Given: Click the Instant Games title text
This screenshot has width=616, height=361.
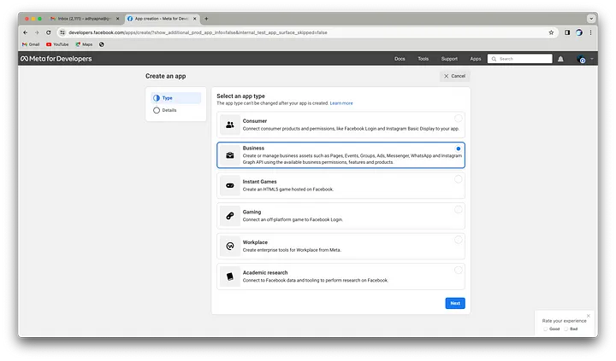Looking at the screenshot, I should [259, 182].
